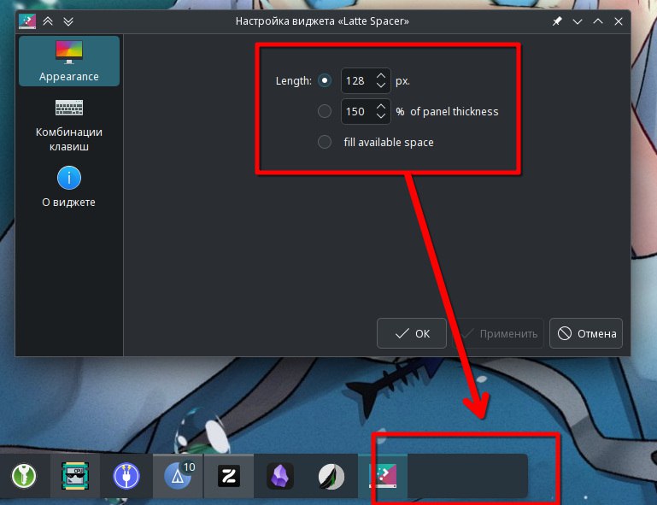Click the green feather dock icon
This screenshot has width=657, height=505.
(x=331, y=476)
